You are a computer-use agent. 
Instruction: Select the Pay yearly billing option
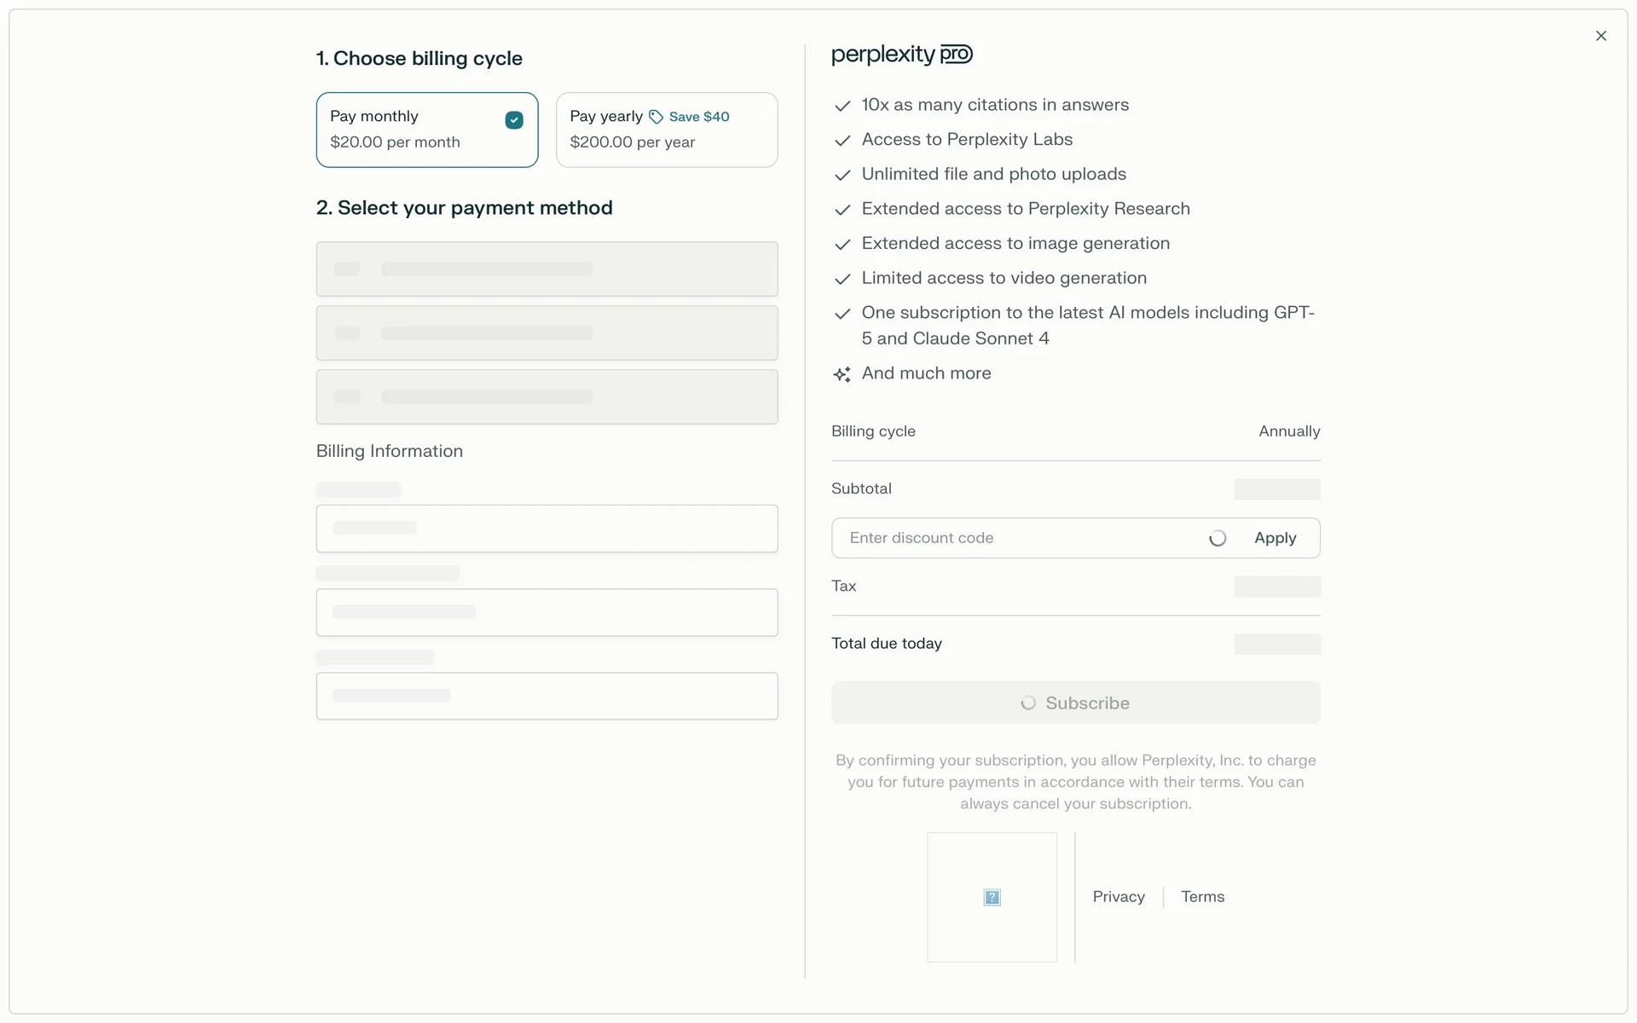pyautogui.click(x=666, y=130)
